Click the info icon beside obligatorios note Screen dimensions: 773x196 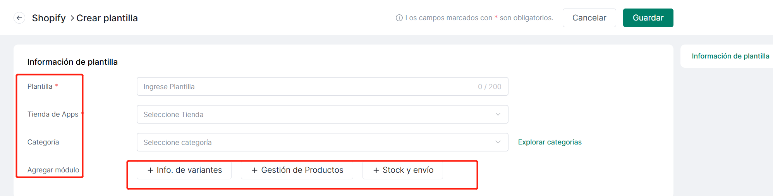399,18
